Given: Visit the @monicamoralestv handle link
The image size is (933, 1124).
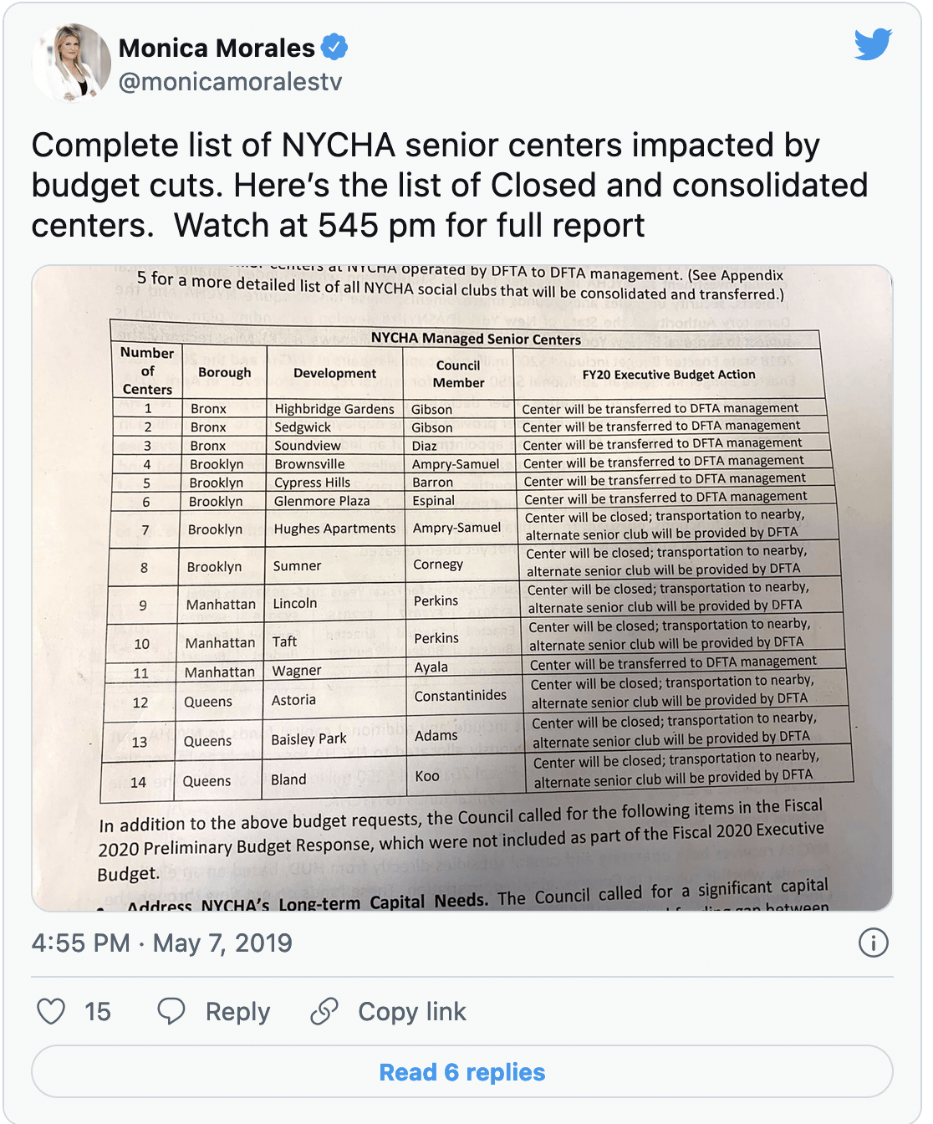Looking at the screenshot, I should [231, 82].
